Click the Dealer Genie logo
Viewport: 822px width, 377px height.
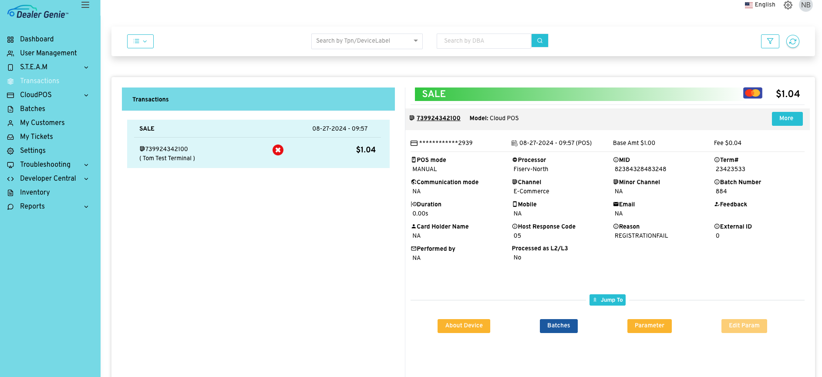tap(38, 12)
